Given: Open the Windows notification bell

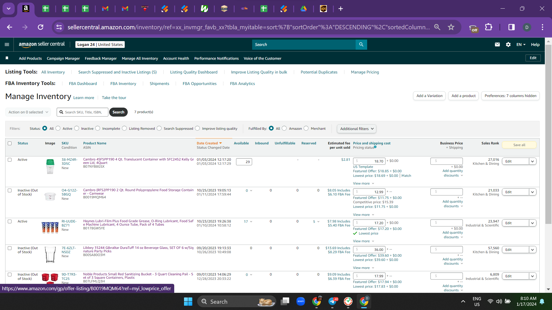Looking at the screenshot, I should pyautogui.click(x=542, y=301).
